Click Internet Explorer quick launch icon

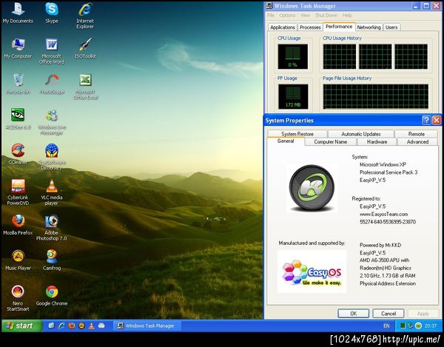pyautogui.click(x=61, y=326)
